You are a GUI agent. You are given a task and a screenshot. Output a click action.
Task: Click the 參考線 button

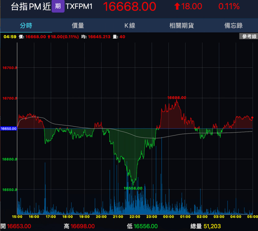pyautogui.click(x=249, y=36)
